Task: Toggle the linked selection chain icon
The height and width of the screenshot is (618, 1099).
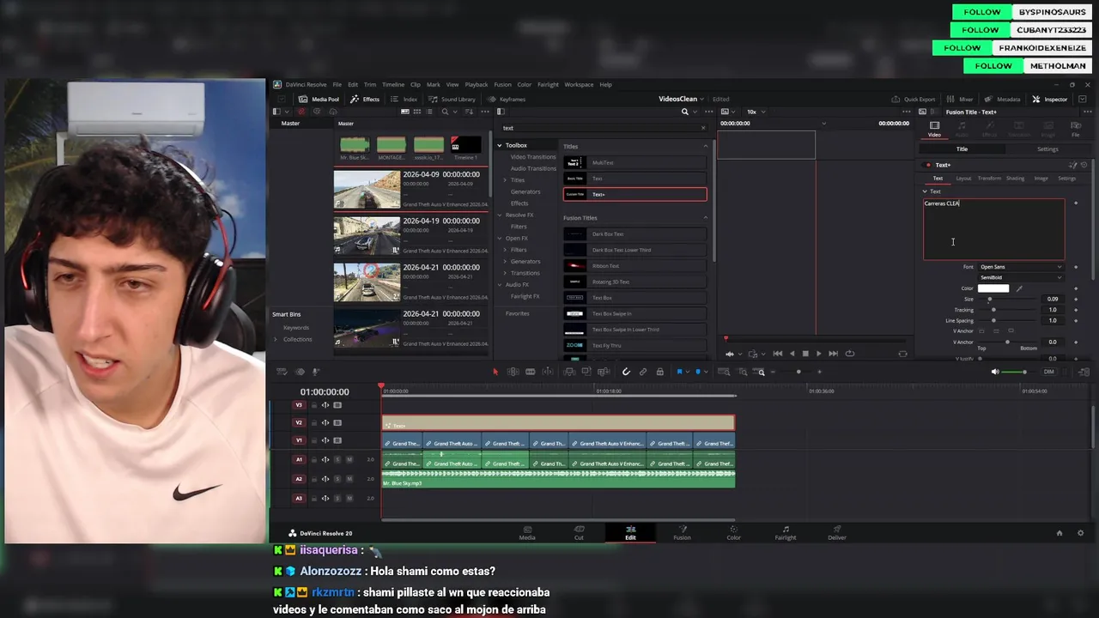Action: [x=643, y=372]
